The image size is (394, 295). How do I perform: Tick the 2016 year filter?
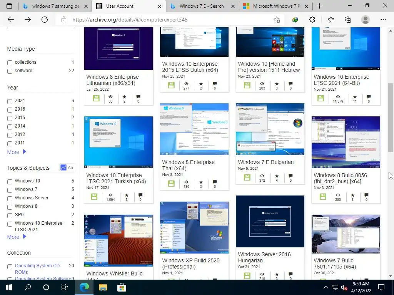click(10, 110)
